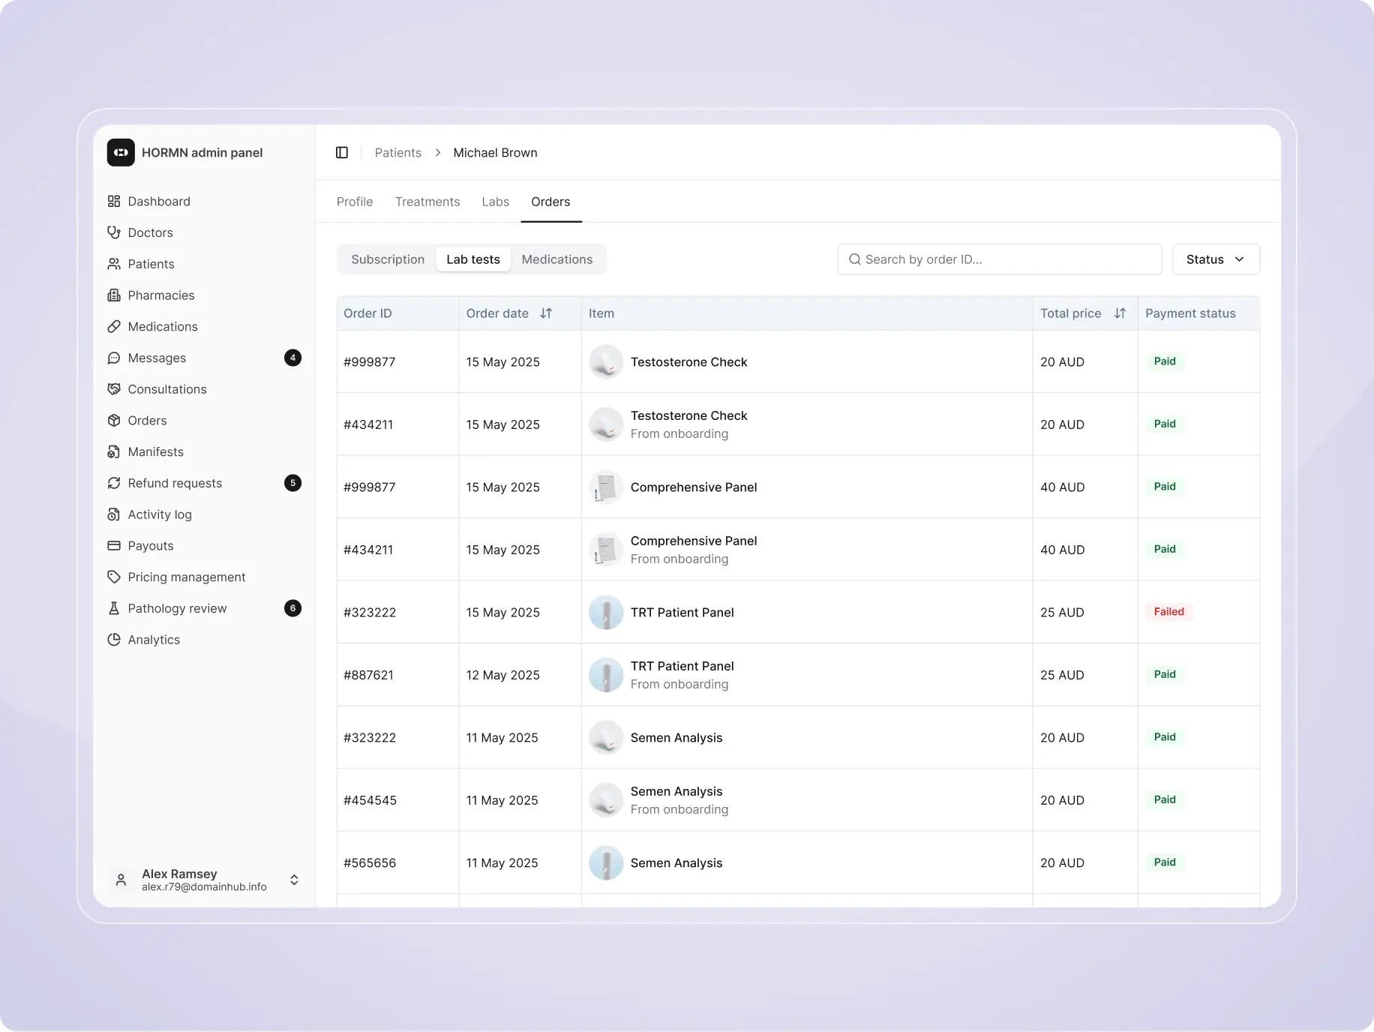Click the Pathology review flask icon
1374x1032 pixels.
[x=114, y=608]
